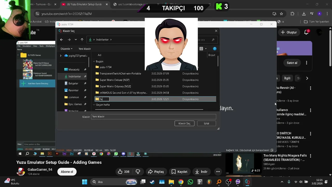Screen dimensions: 332x187
Task: Click the Klasör Seç button
Action: tap(184, 123)
